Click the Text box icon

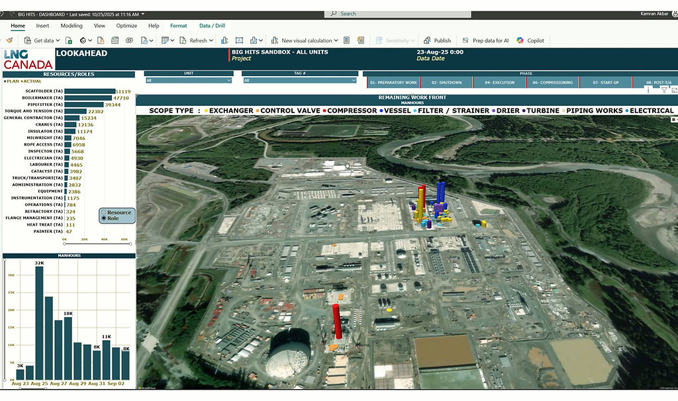tap(239, 40)
